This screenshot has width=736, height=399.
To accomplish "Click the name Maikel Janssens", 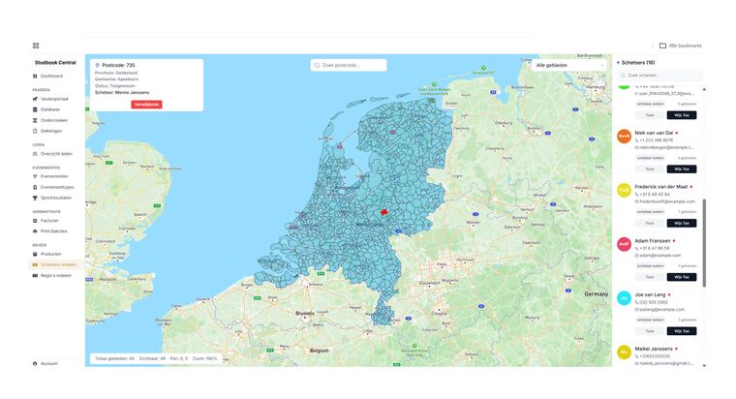I will pyautogui.click(x=654, y=349).
